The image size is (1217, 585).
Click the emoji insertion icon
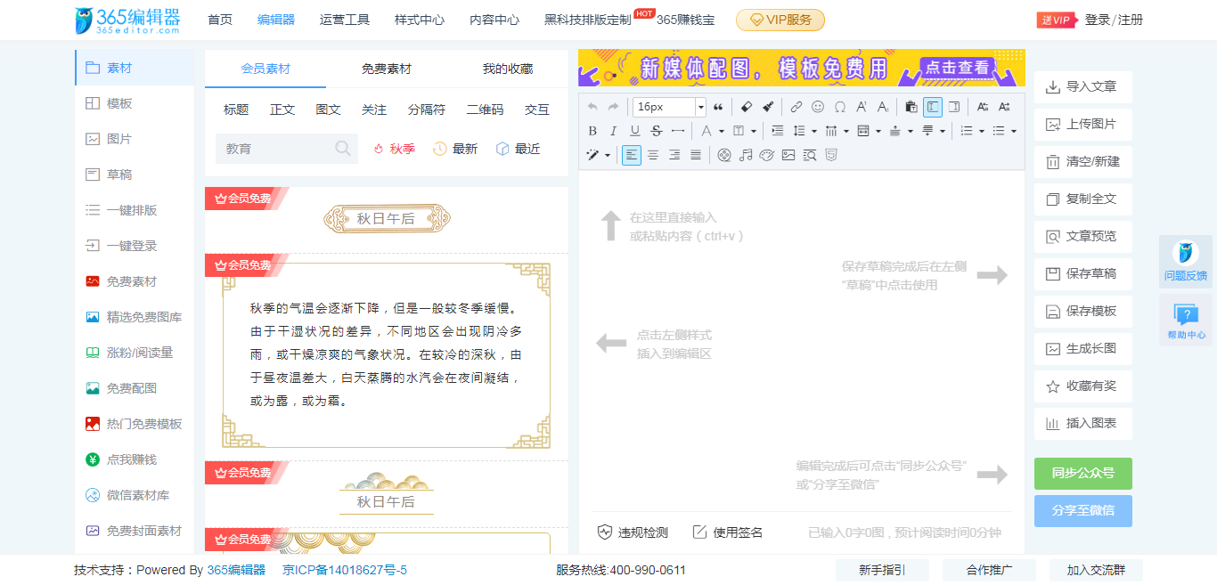point(817,107)
